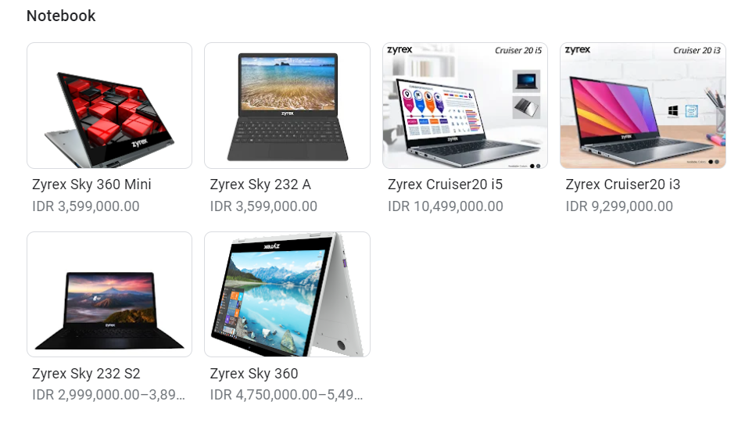Click the IDR 4,750,000.00 price range
The image size is (738, 430).
(x=286, y=395)
